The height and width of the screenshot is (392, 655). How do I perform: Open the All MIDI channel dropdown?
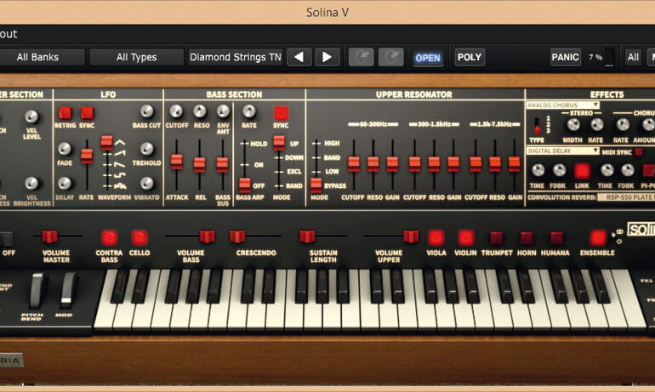coord(633,57)
